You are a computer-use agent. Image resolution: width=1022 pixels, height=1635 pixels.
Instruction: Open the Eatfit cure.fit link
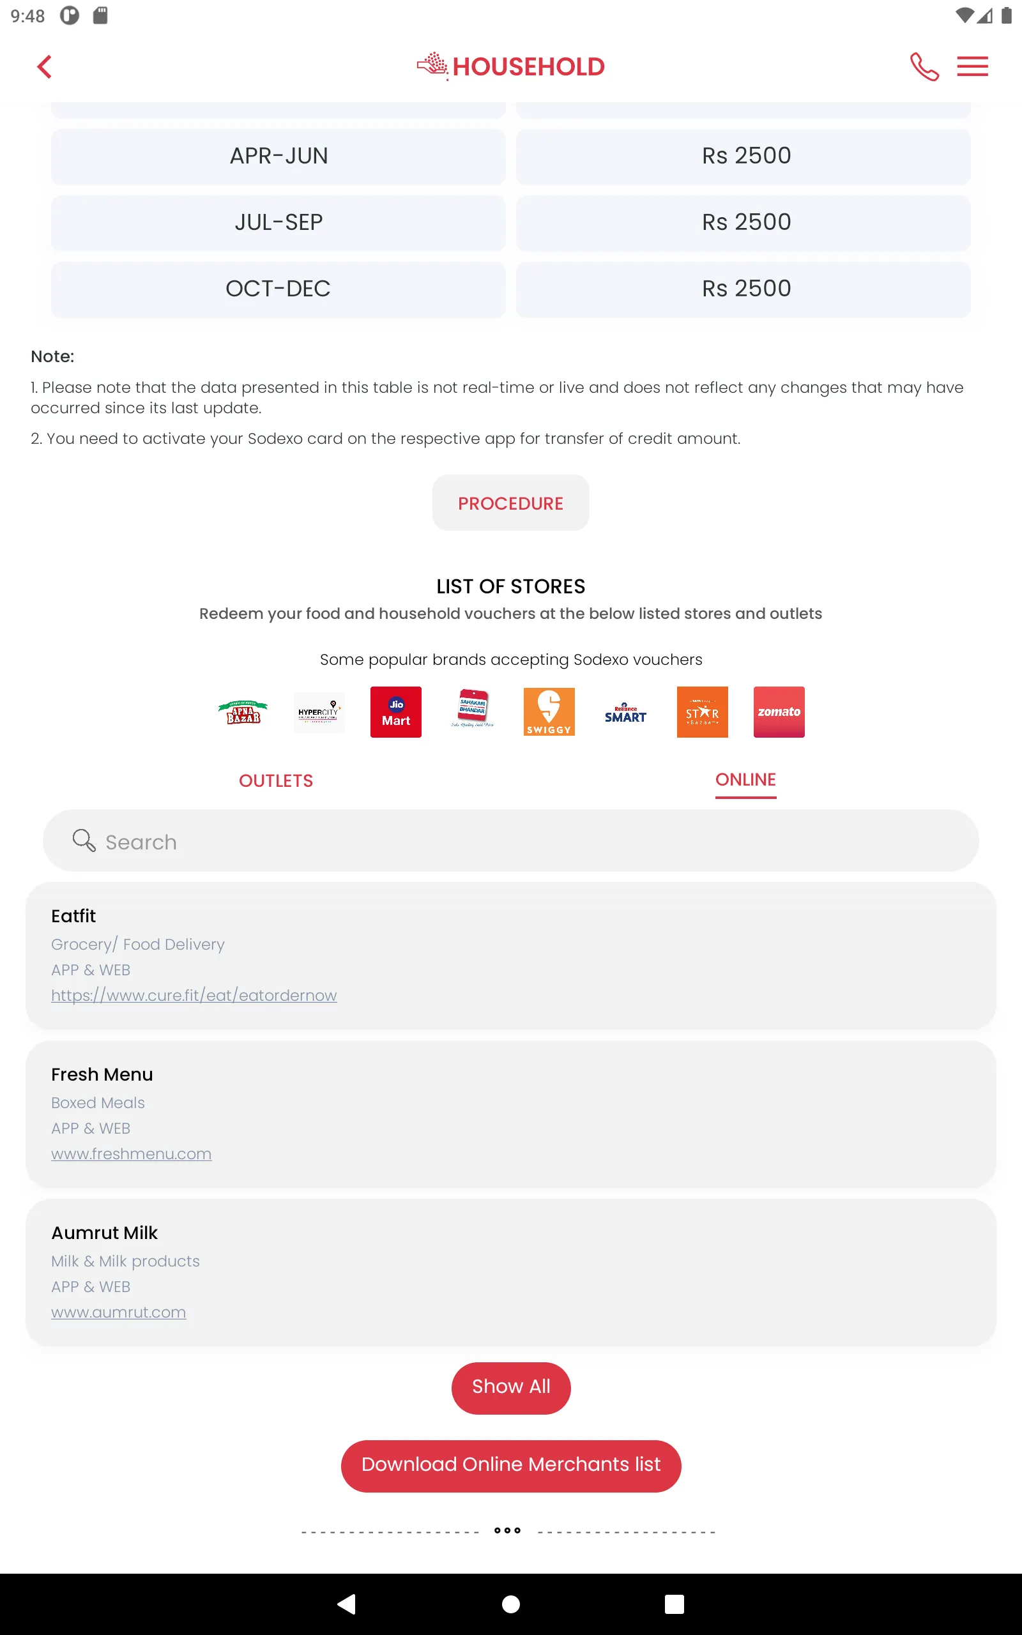click(x=194, y=995)
